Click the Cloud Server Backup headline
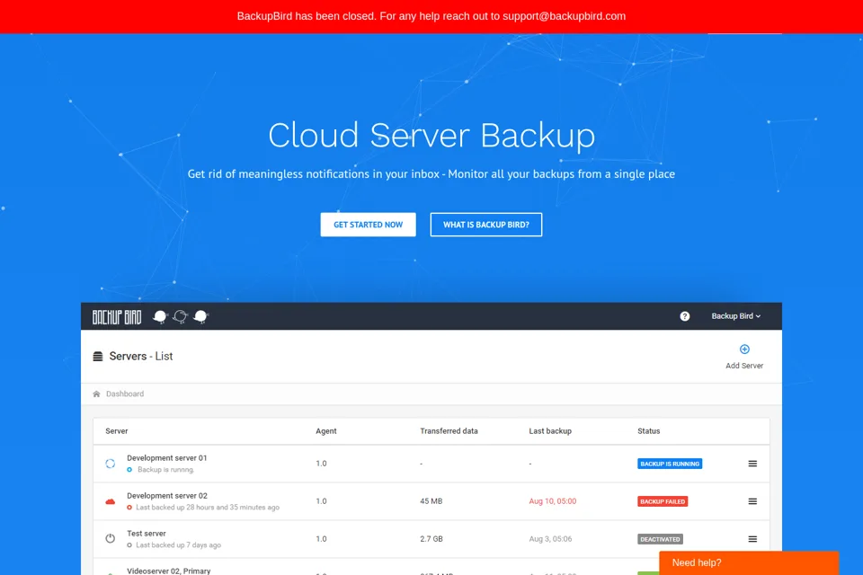The height and width of the screenshot is (575, 863). (431, 136)
